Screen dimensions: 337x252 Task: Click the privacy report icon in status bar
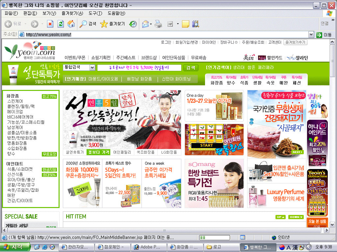pos(243,237)
